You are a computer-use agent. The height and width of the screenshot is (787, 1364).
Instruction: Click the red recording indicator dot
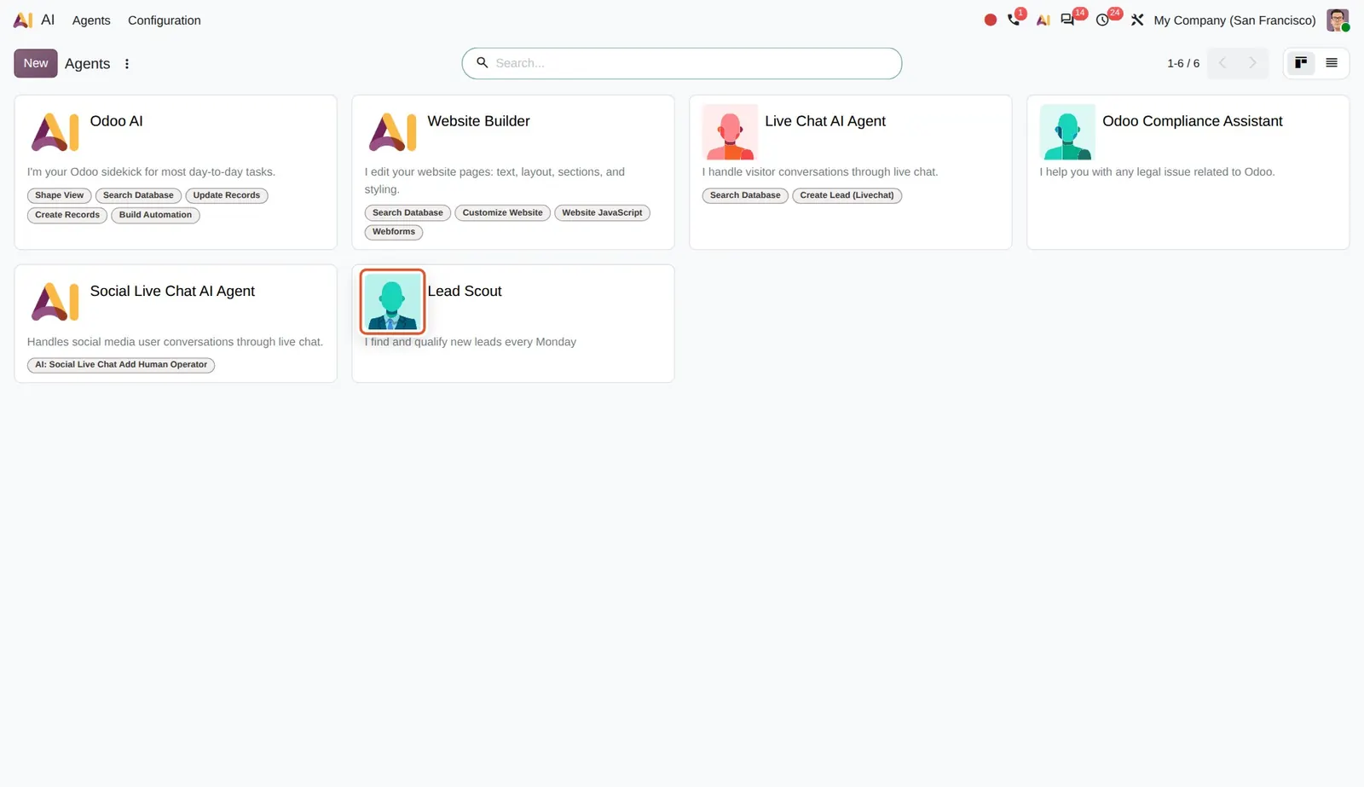coord(990,20)
